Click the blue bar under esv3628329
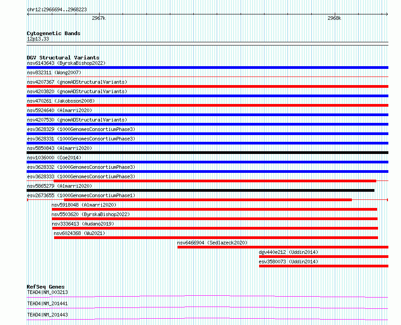Image resolution: width=401 pixels, height=325 pixels. tap(207, 134)
